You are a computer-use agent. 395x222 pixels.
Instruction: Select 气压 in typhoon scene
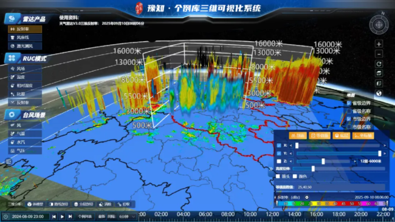click(25, 150)
